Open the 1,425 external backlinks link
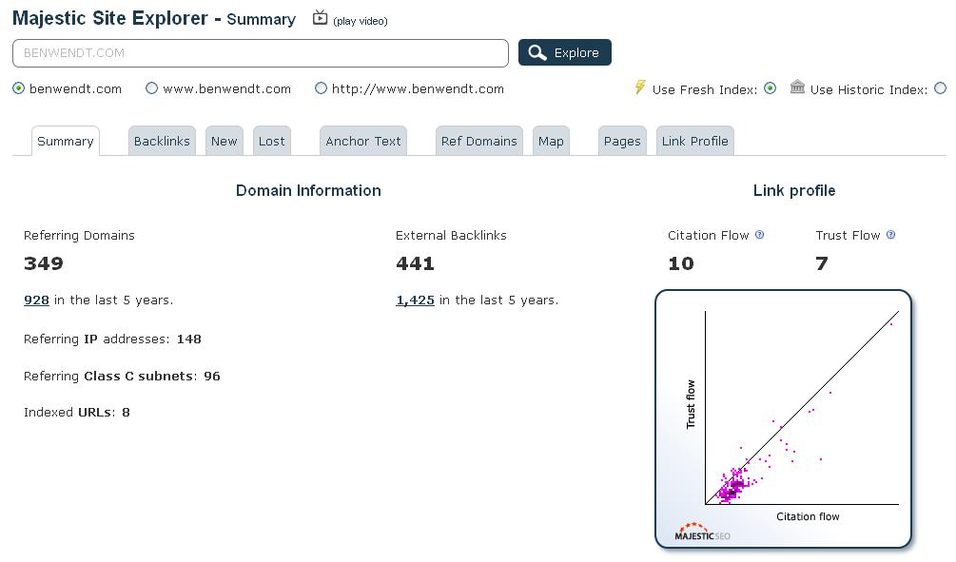956x562 pixels. [415, 300]
